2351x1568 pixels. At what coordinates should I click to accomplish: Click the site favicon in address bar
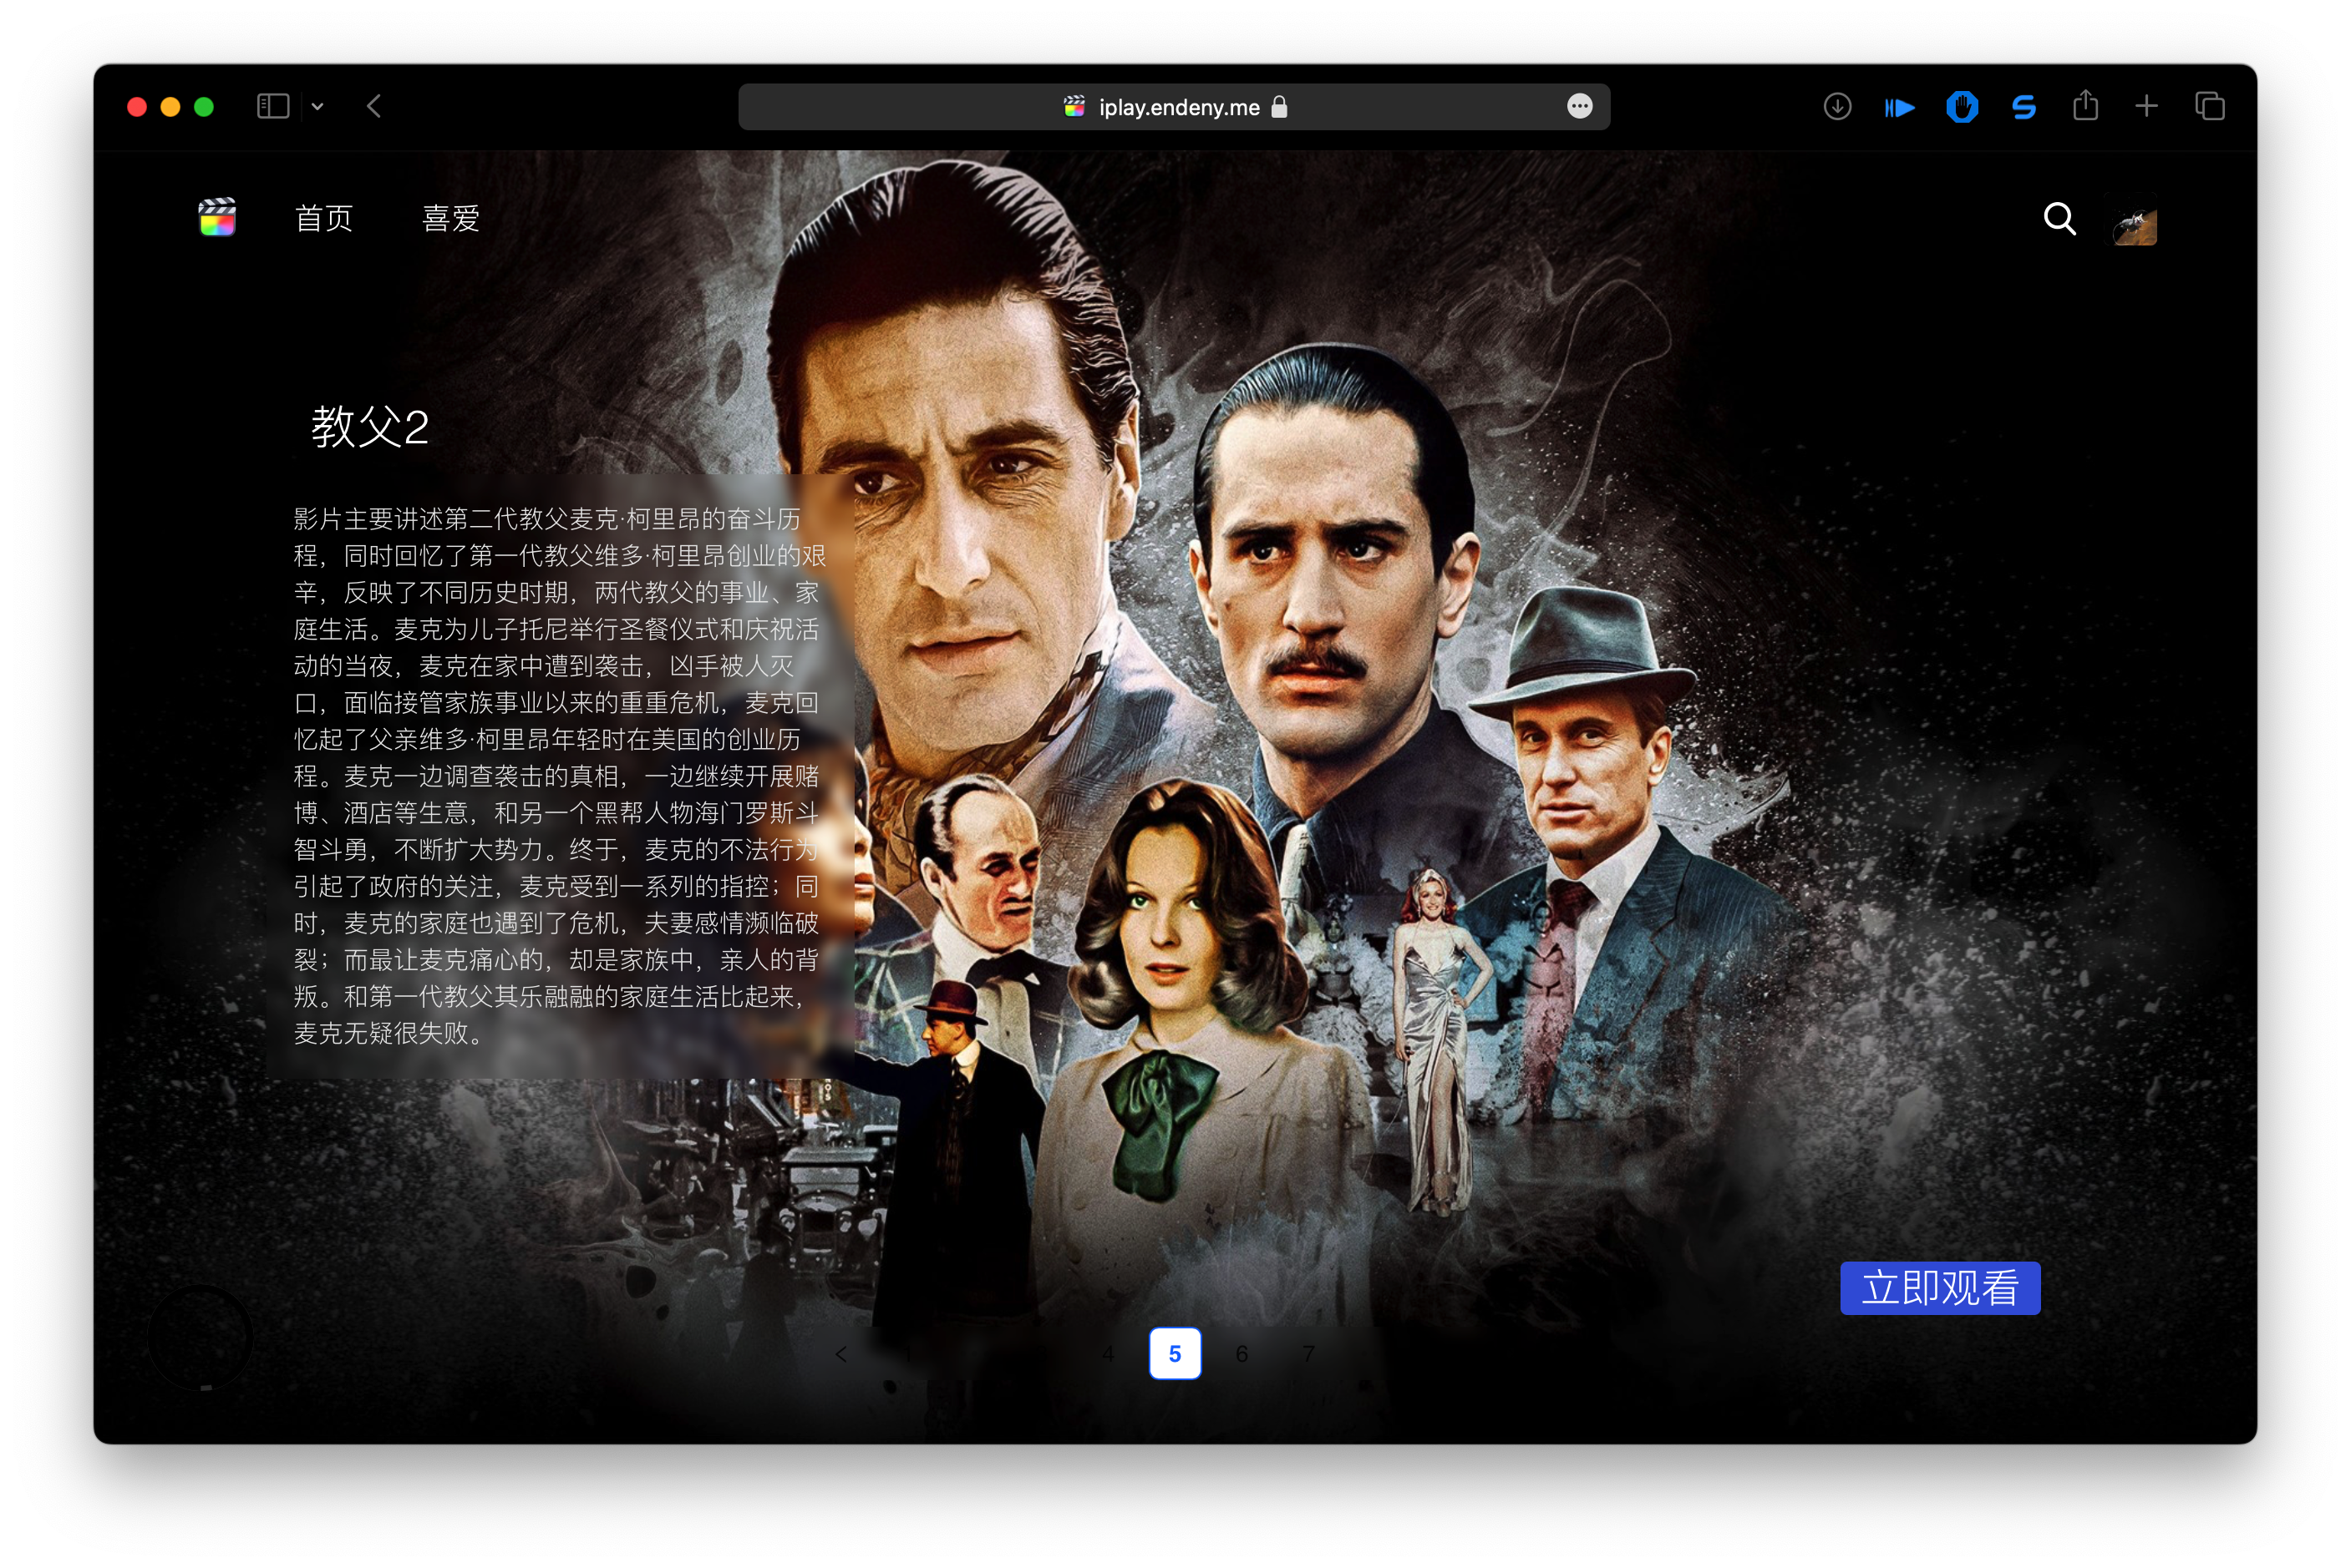tap(1074, 107)
